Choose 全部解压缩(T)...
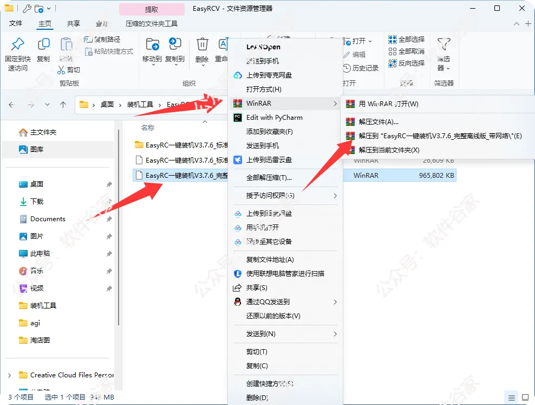 [x=285, y=178]
